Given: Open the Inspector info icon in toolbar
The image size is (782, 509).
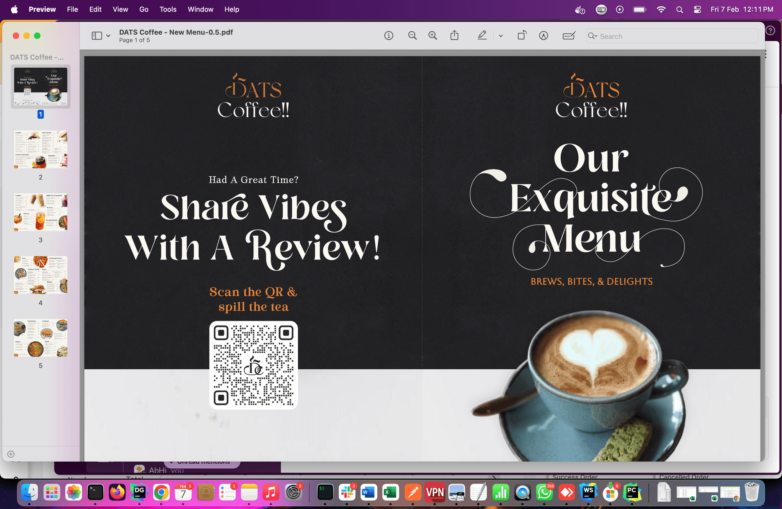Looking at the screenshot, I should tap(389, 36).
